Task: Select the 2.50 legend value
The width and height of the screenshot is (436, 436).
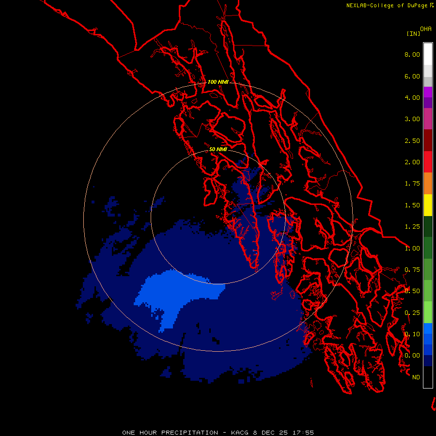Action: (x=412, y=140)
